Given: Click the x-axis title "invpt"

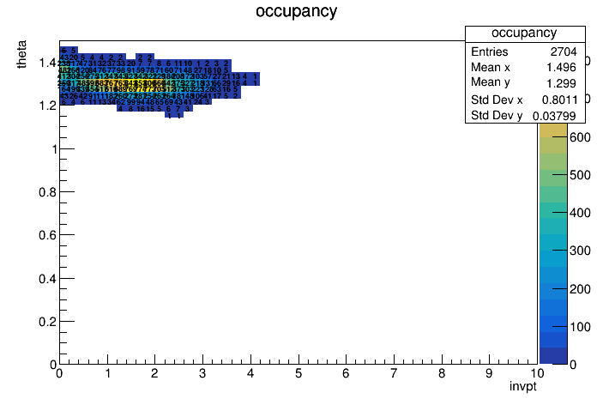Looking at the screenshot, I should pyautogui.click(x=523, y=386).
